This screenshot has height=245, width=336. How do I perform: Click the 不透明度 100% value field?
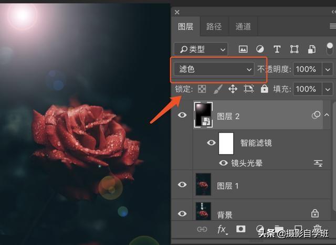[x=308, y=69]
